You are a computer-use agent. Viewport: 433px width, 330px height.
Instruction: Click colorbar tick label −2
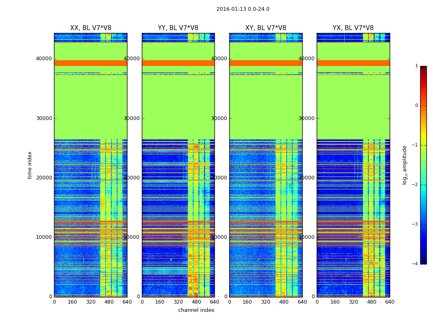[415, 184]
